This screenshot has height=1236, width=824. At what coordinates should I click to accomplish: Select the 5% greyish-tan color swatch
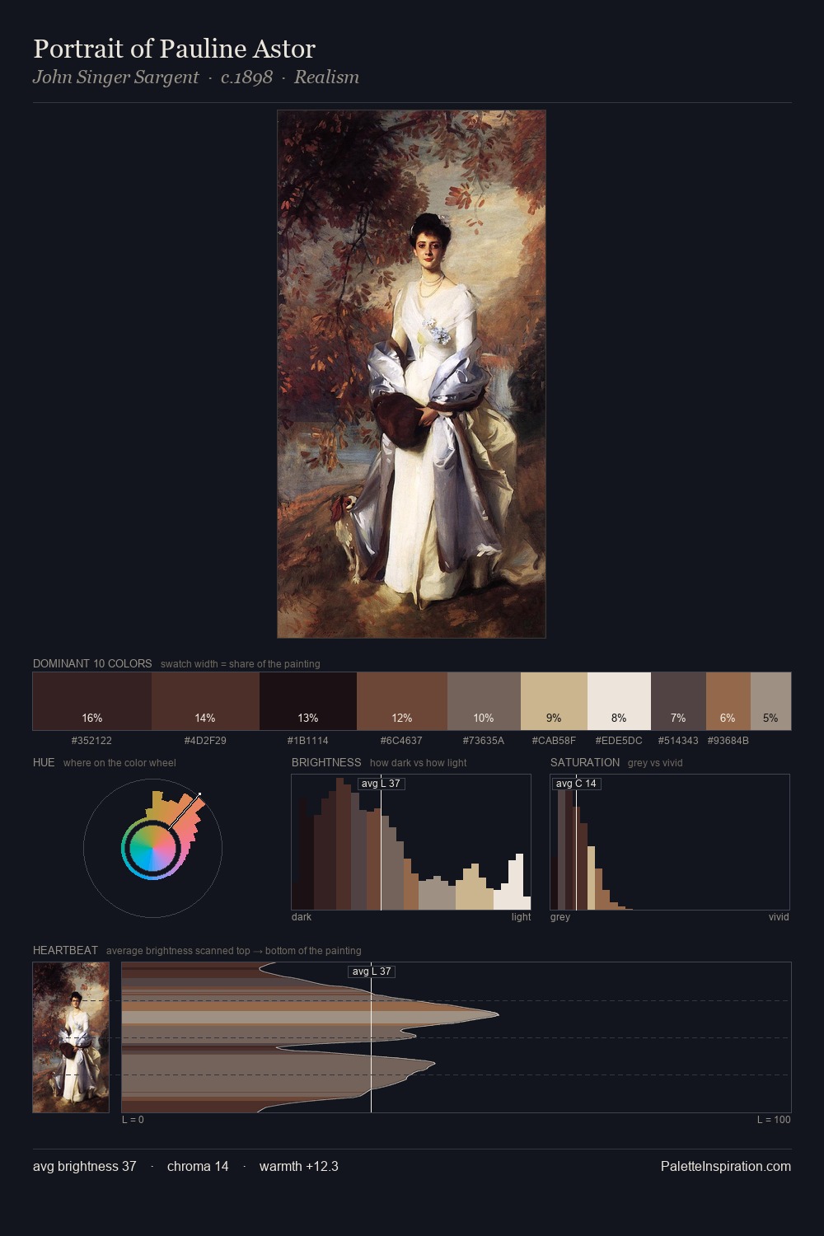pos(770,701)
